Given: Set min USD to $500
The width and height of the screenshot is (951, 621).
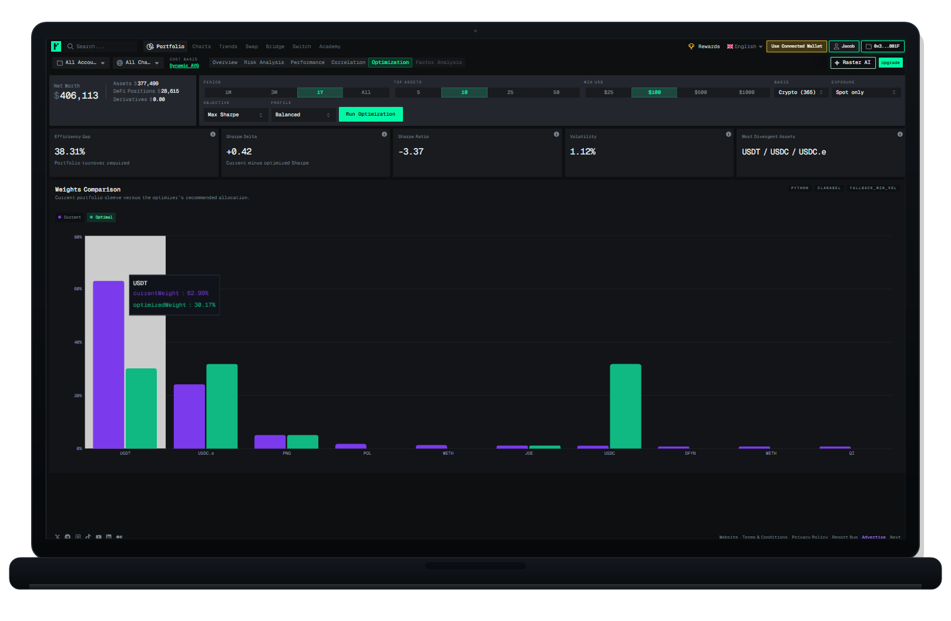Looking at the screenshot, I should [x=700, y=92].
